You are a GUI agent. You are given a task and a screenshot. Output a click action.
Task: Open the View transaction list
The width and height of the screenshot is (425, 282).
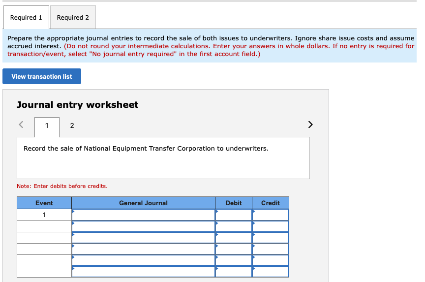[42, 76]
